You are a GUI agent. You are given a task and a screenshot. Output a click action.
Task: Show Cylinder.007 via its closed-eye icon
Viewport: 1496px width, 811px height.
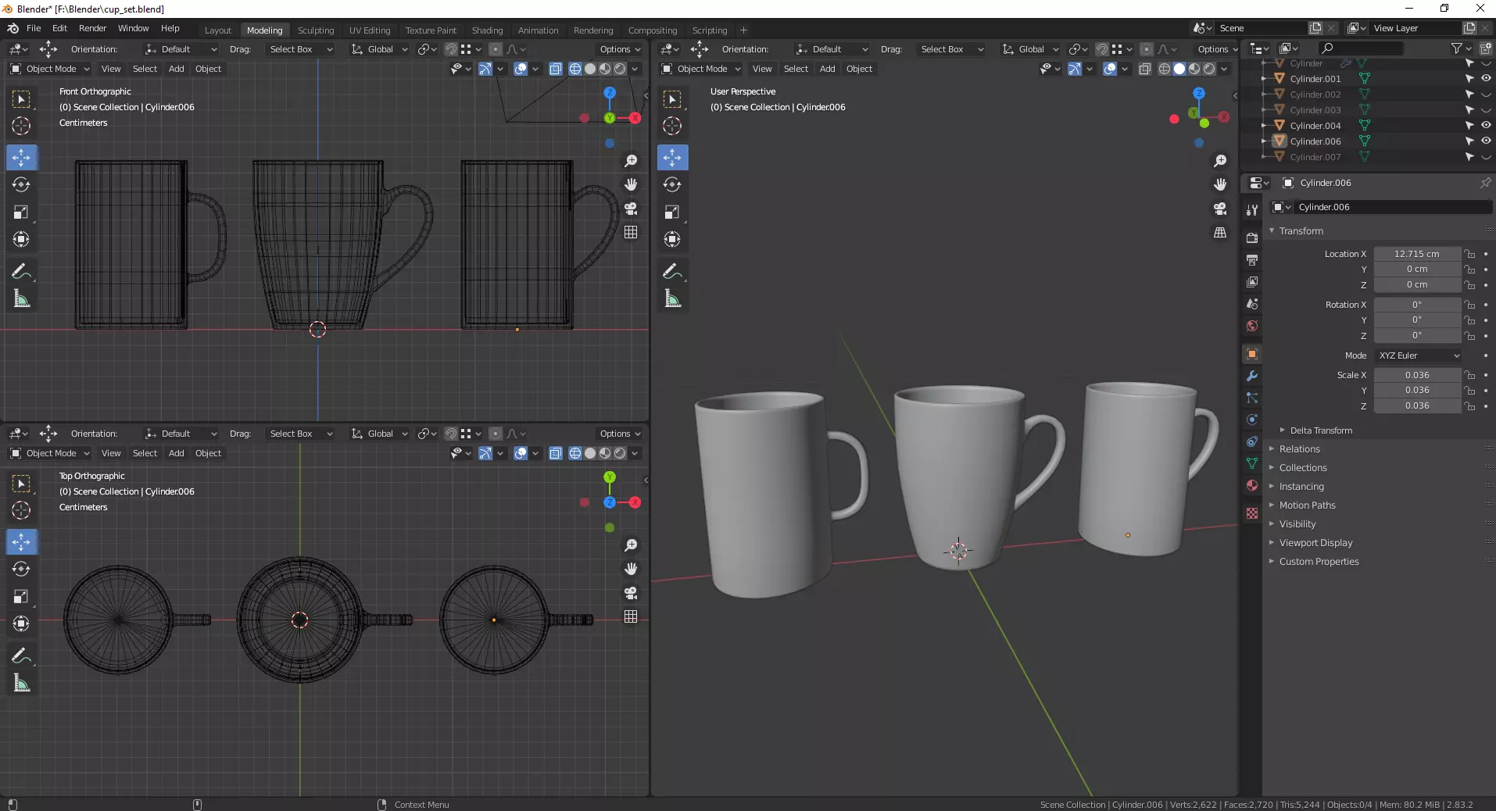pos(1486,157)
